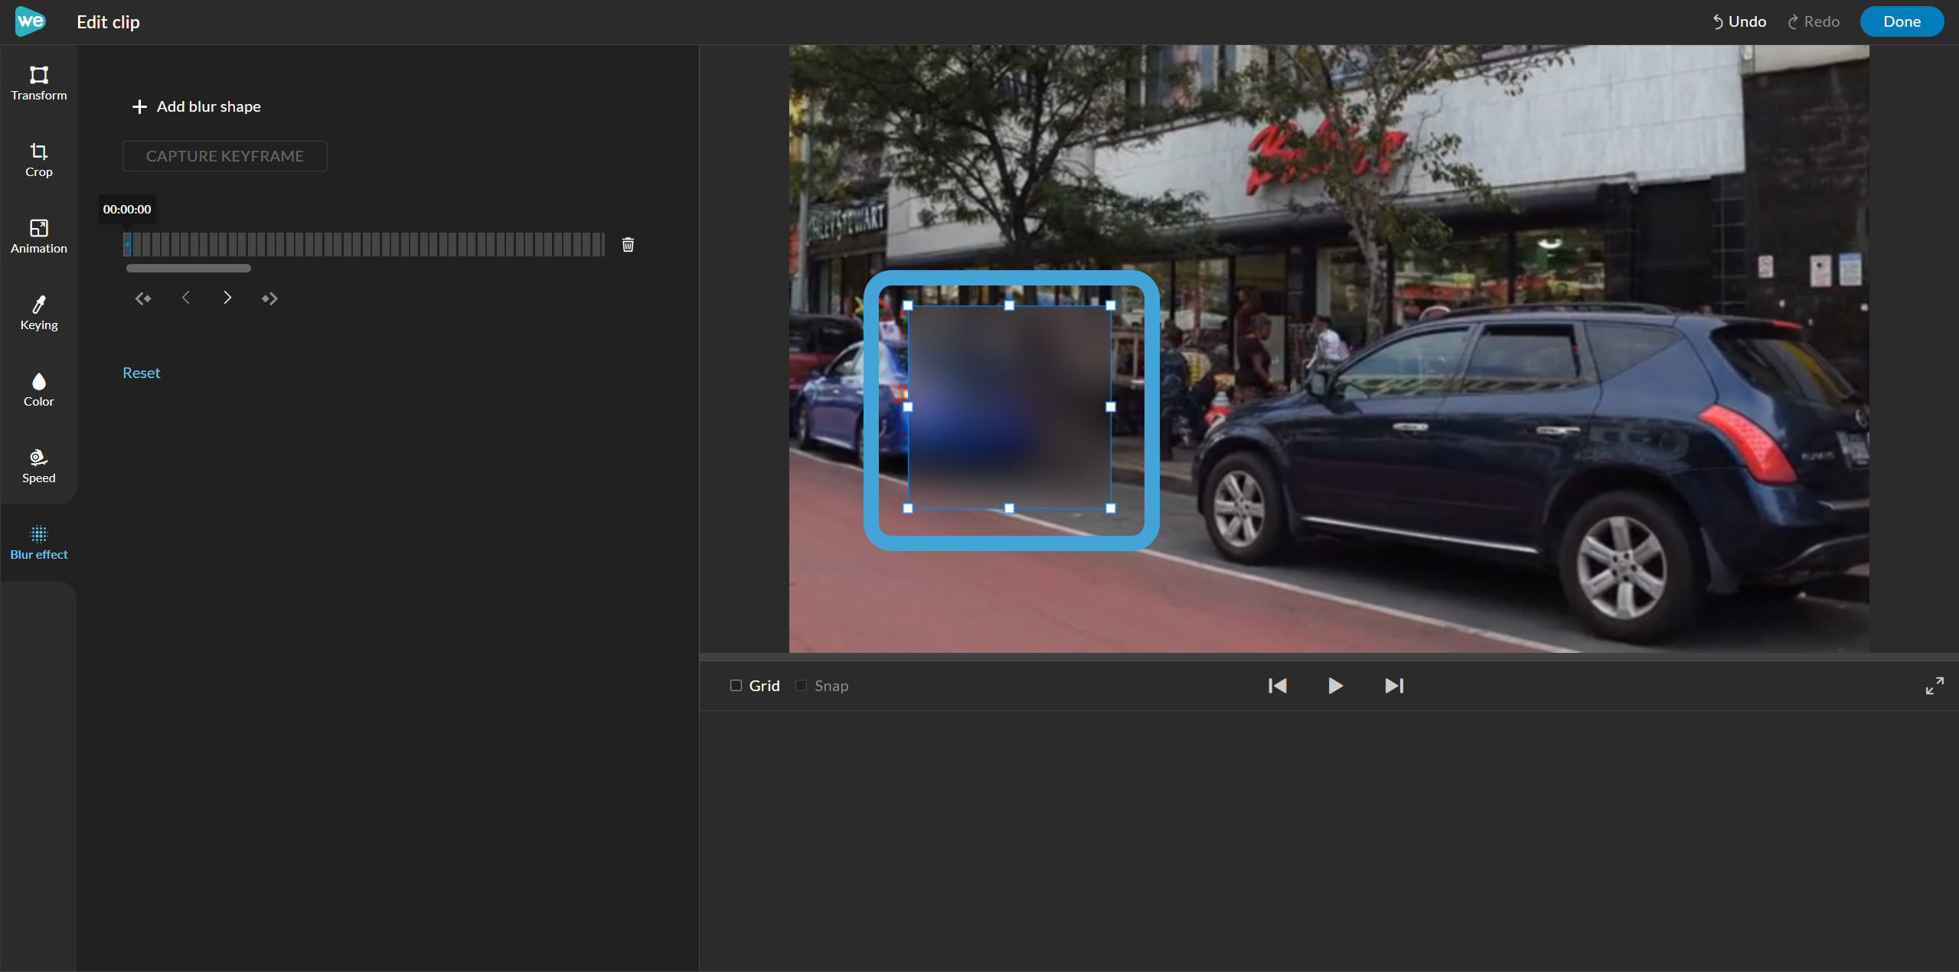Enable the Grid overlay
Viewport: 1959px width, 972px height.
(736, 685)
